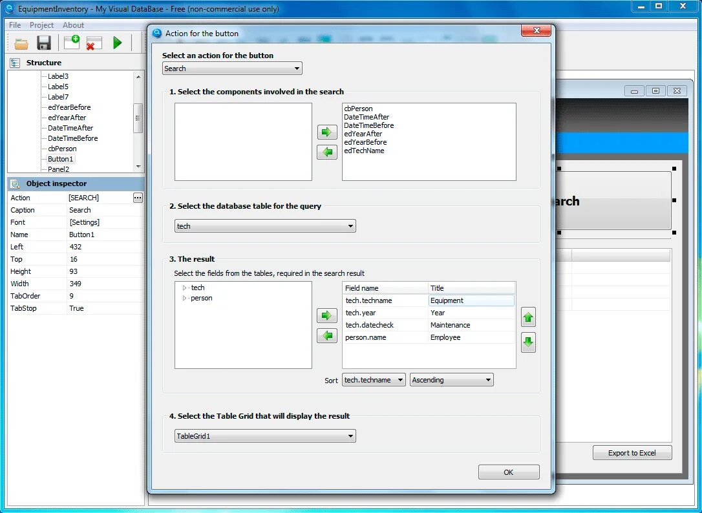Screen dimensions: 702x513
Task: Click the app icon in dialog title bar
Action: pyautogui.click(x=156, y=33)
